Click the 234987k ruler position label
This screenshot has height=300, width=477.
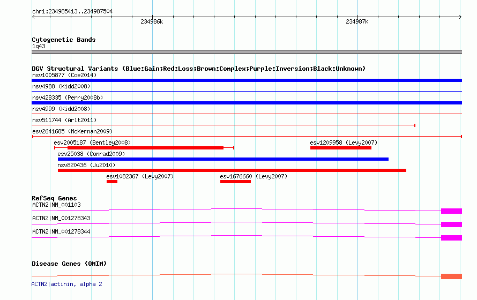click(357, 21)
